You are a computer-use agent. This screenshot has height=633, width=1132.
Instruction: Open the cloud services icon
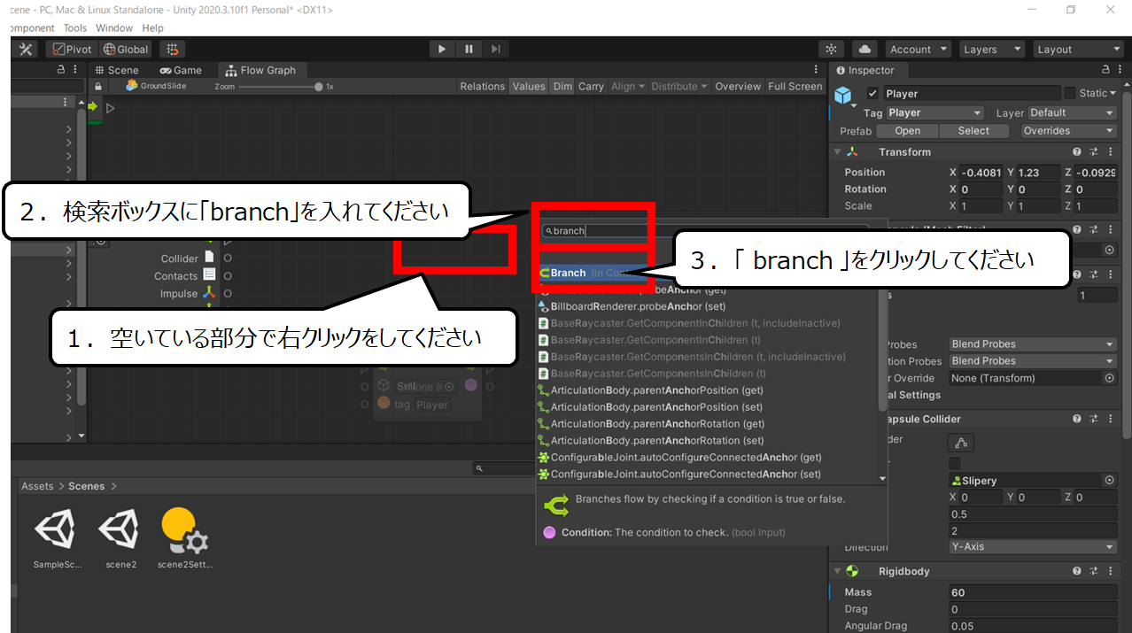click(865, 50)
